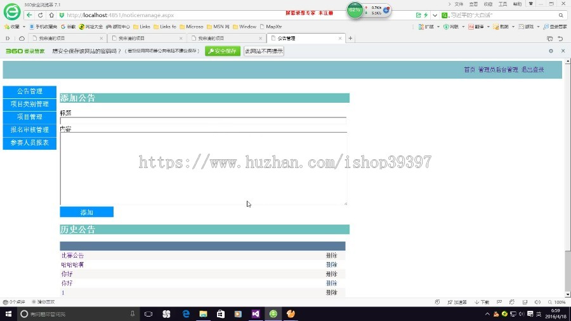The height and width of the screenshot is (321, 571).
Task: Open the Links bookmark folder
Action: coord(141,27)
